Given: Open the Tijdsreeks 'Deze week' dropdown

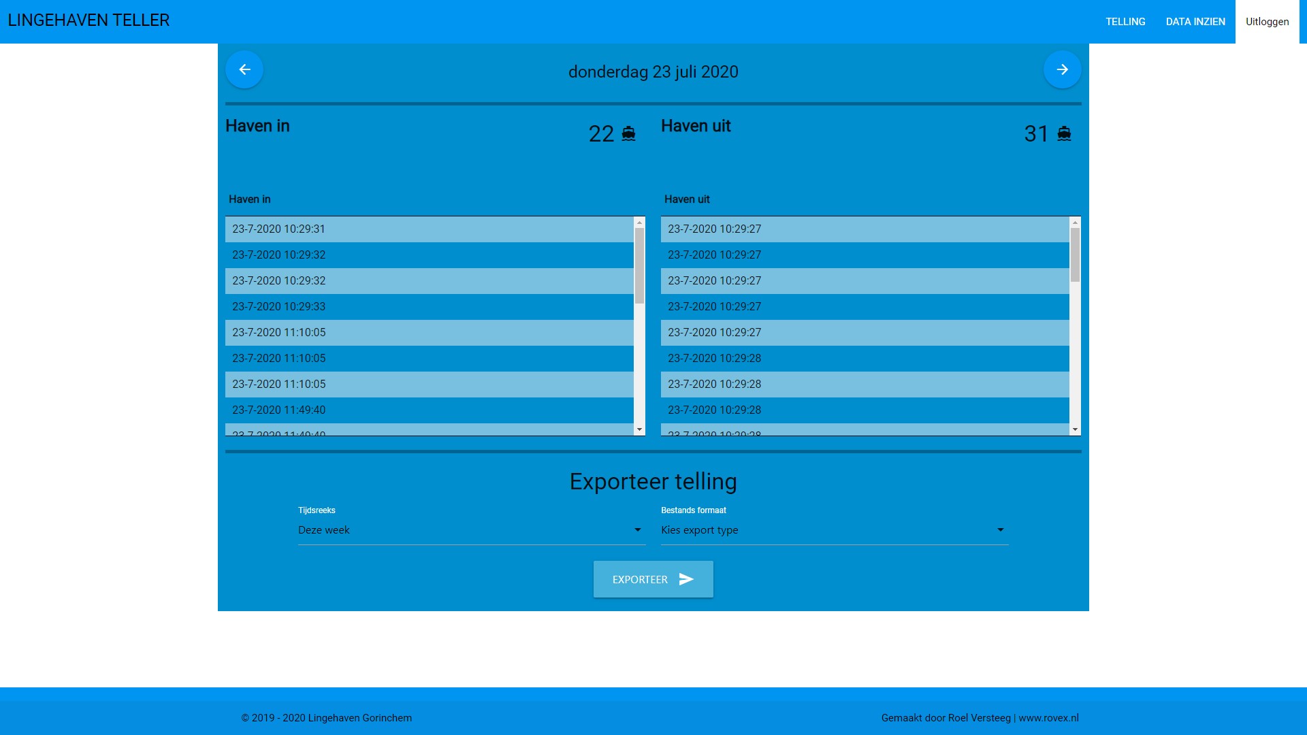Looking at the screenshot, I should (471, 530).
